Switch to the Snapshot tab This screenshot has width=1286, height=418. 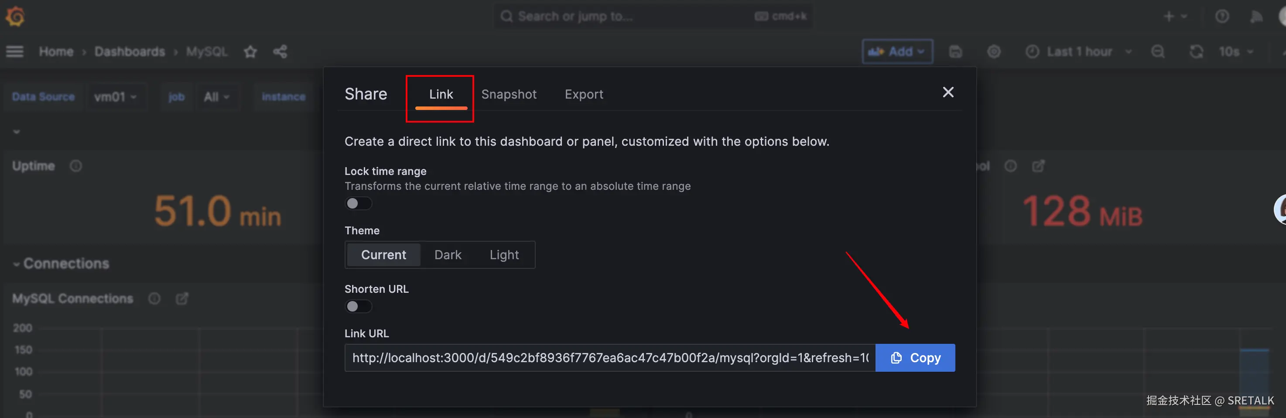click(509, 94)
